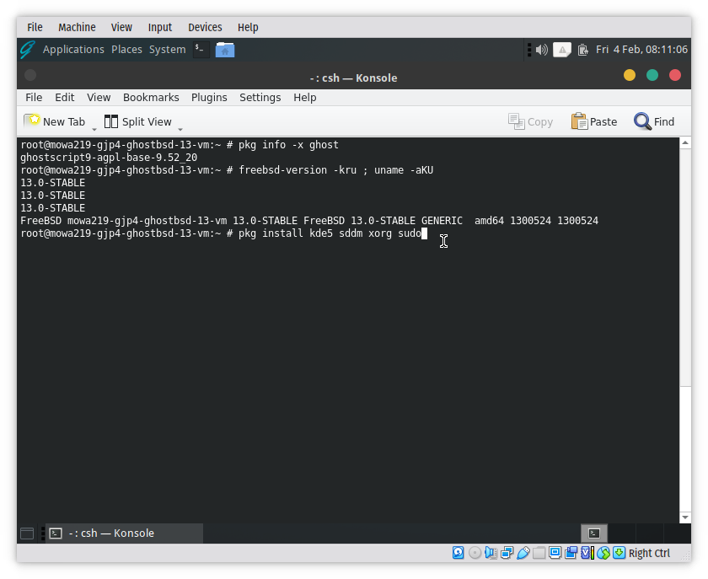Open the home folder launcher in the panel
Viewport: 708px width, 579px height.
[224, 49]
